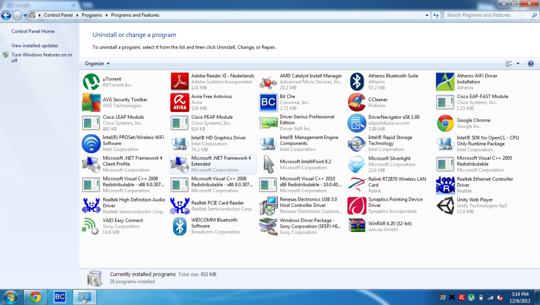Select the µTorrent program icon

tap(91, 82)
